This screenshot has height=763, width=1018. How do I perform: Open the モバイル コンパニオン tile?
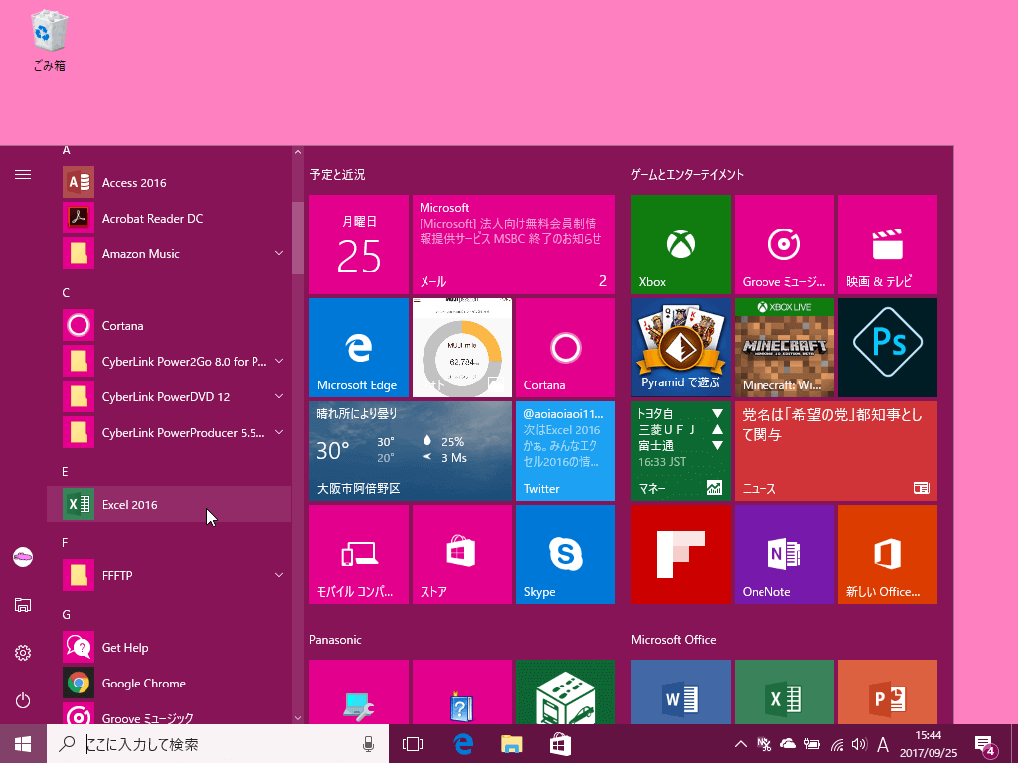point(359,554)
